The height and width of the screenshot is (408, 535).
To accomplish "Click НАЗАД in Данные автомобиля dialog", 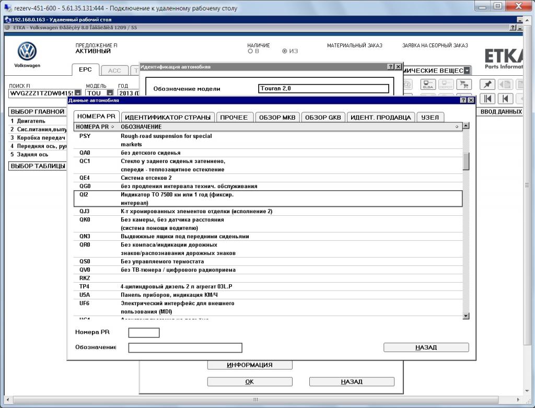I will click(426, 347).
